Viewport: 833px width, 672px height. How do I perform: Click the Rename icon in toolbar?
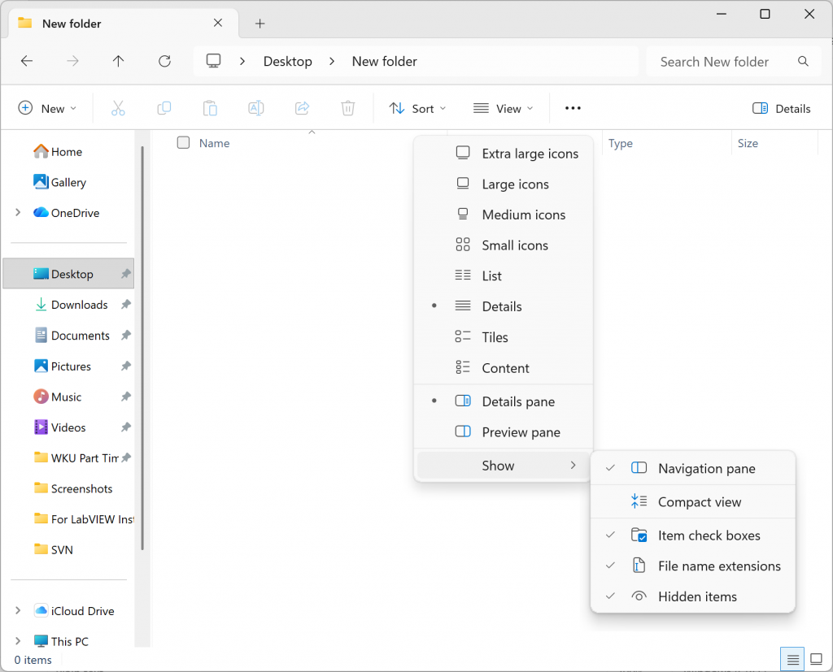[x=256, y=108]
